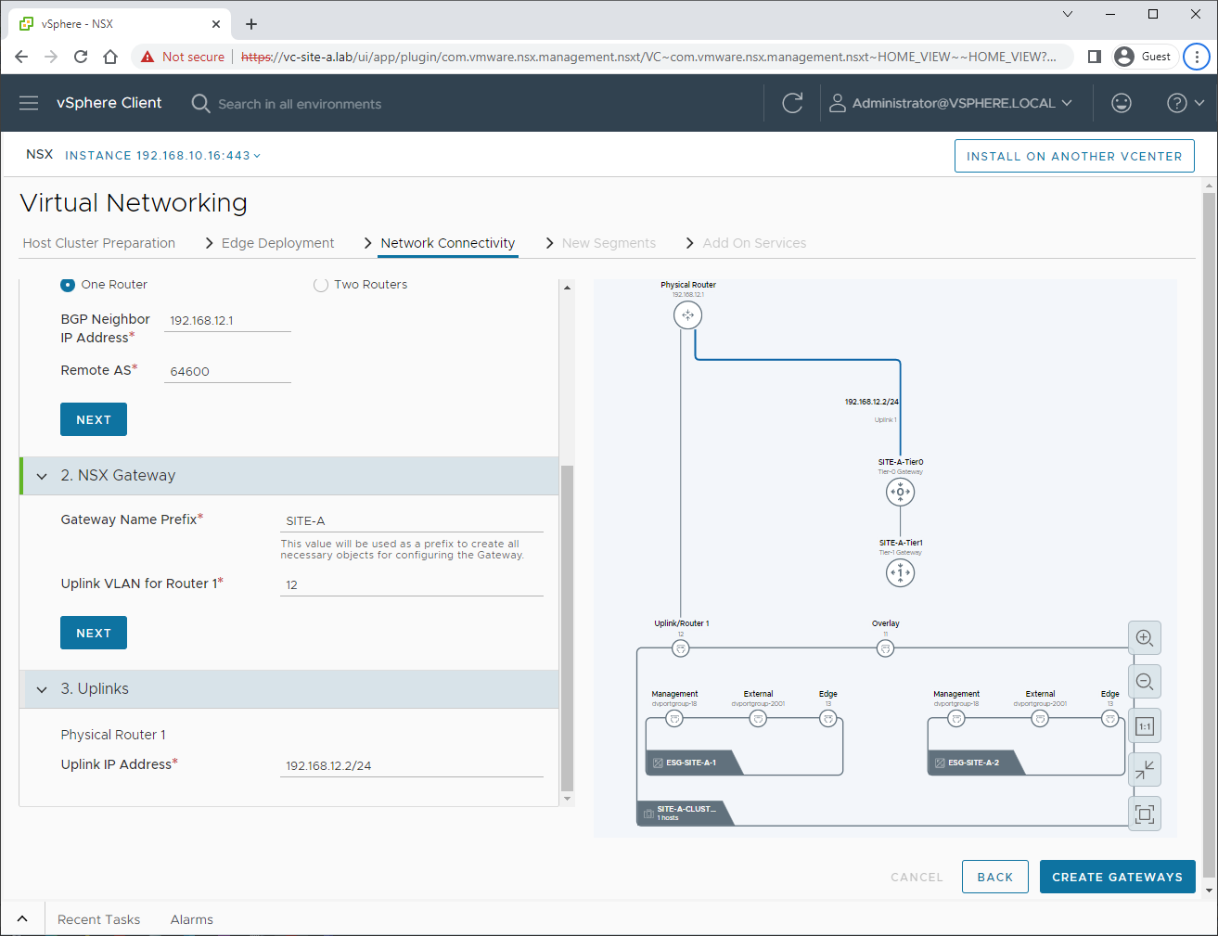Viewport: 1218px width, 936px height.
Task: Collapse the topology view with arrows icon
Action: pyautogui.click(x=1145, y=770)
